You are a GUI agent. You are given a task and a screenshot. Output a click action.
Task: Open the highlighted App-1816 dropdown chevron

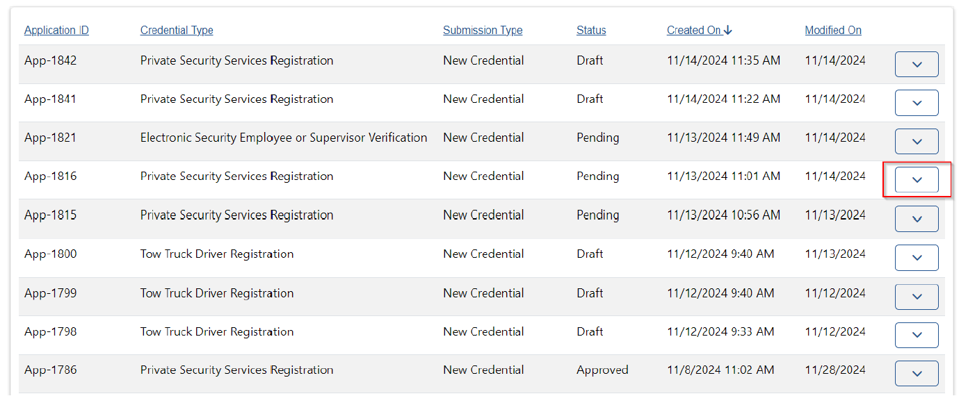click(x=916, y=180)
